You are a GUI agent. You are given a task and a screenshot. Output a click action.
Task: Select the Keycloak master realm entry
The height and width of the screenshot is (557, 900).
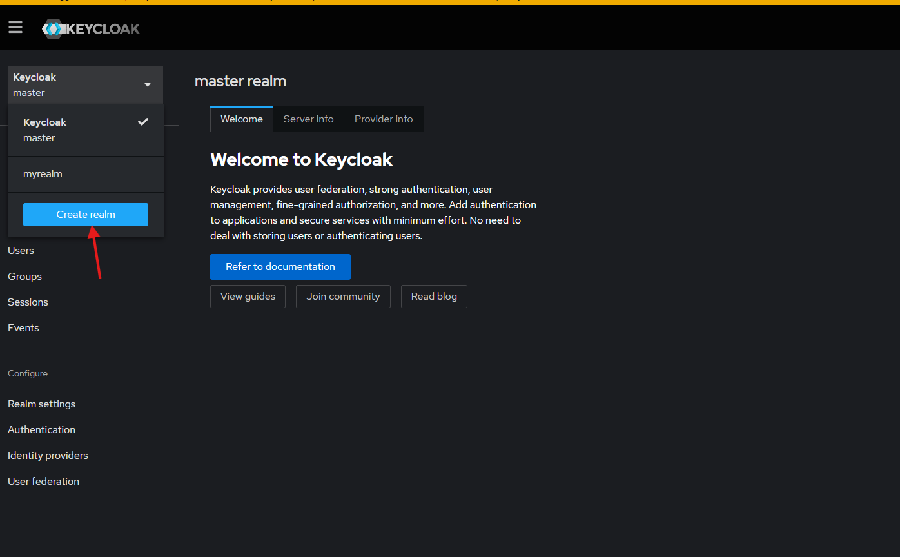[x=86, y=130]
